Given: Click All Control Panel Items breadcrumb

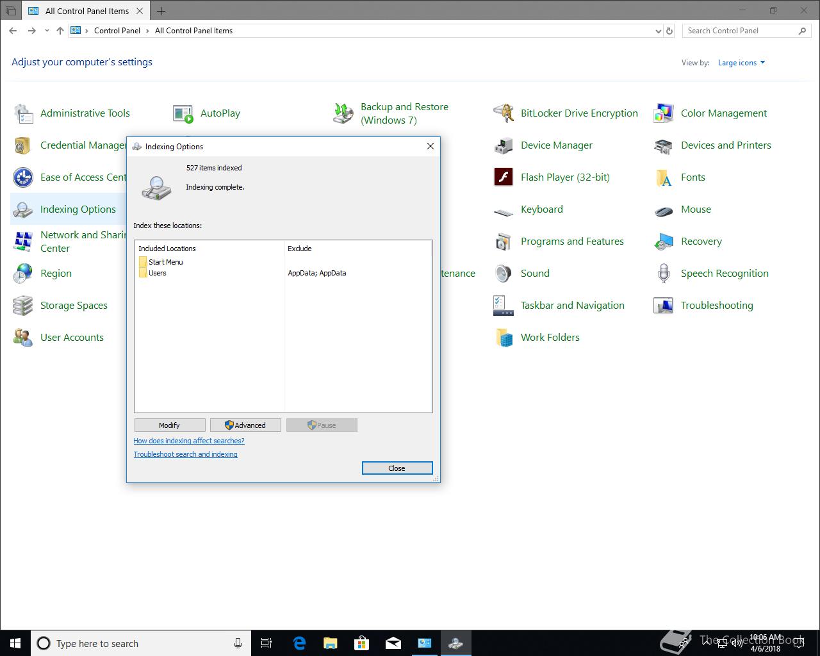Looking at the screenshot, I should point(193,31).
